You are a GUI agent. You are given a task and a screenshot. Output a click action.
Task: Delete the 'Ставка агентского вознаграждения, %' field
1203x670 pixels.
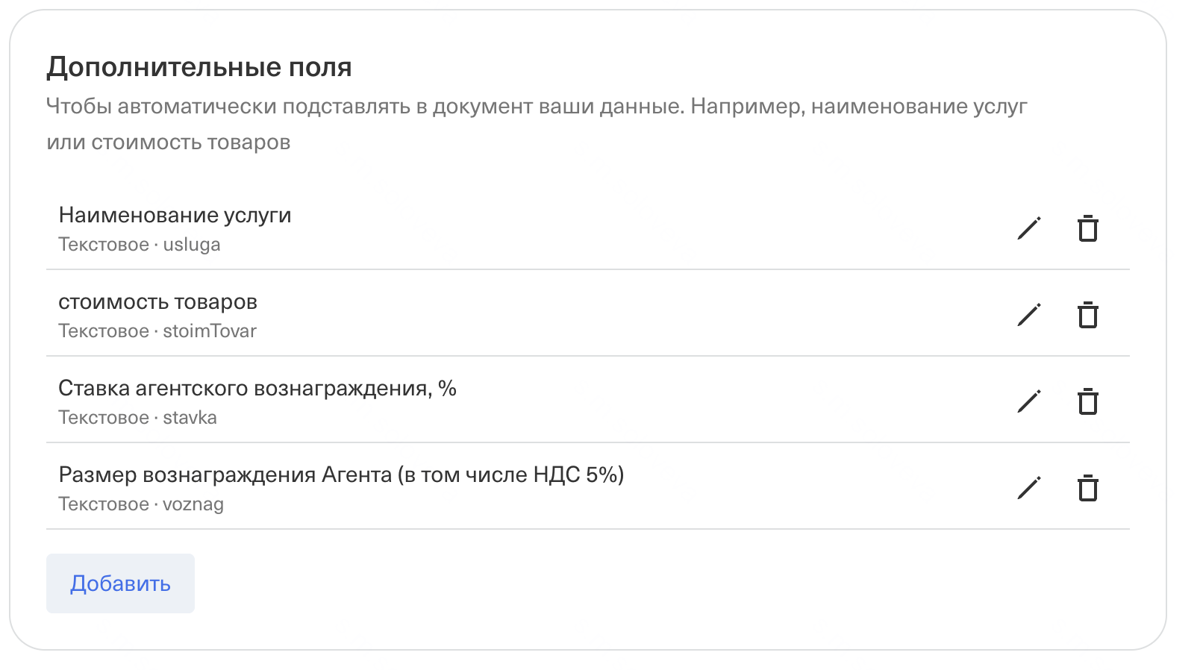pos(1088,401)
